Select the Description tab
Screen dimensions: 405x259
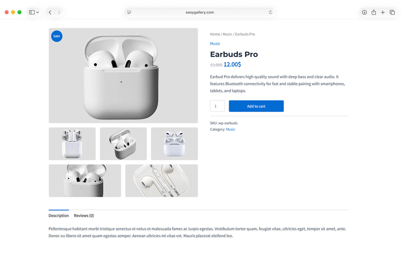[x=59, y=216]
